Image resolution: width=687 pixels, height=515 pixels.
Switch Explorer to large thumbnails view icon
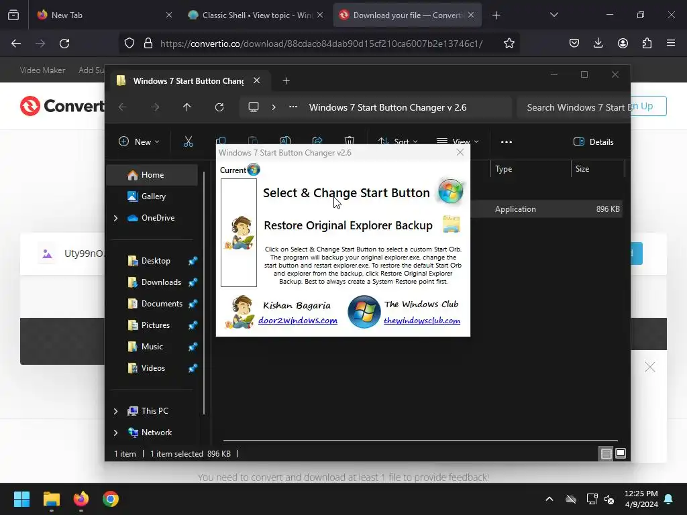[x=621, y=453]
